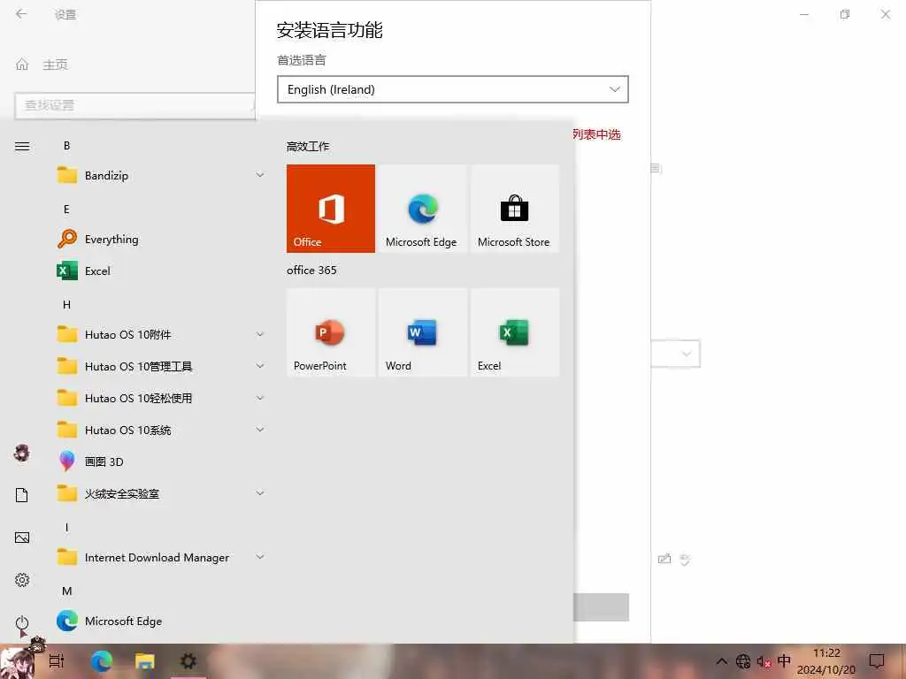The width and height of the screenshot is (906, 679).
Task: Open the Word tile
Action: (422, 332)
